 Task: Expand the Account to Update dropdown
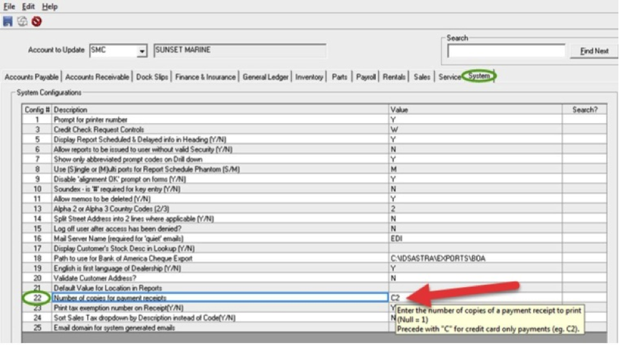point(141,51)
